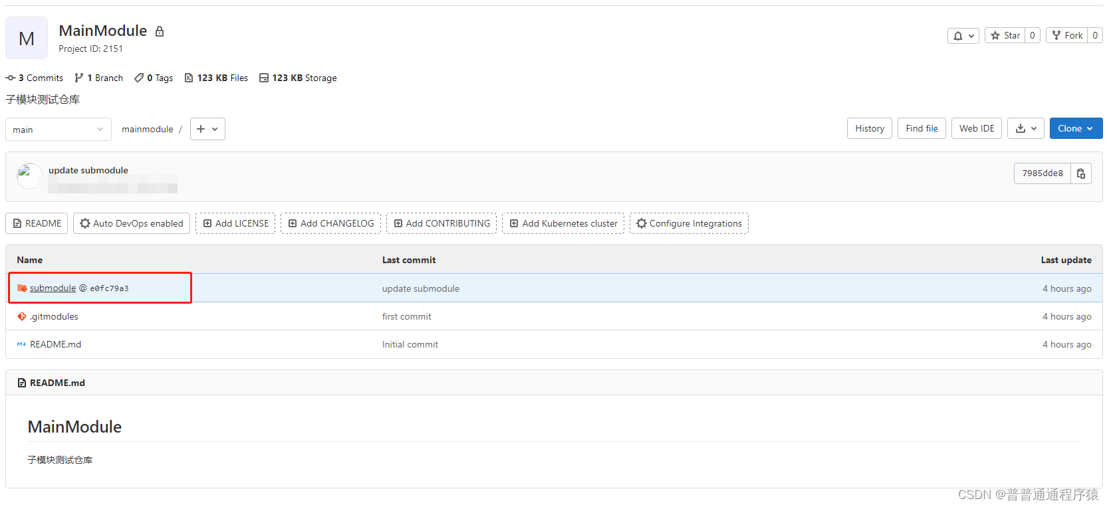Screen dimensions: 1109x507
Task: Open the 'Initial commit' message link
Action: click(410, 344)
